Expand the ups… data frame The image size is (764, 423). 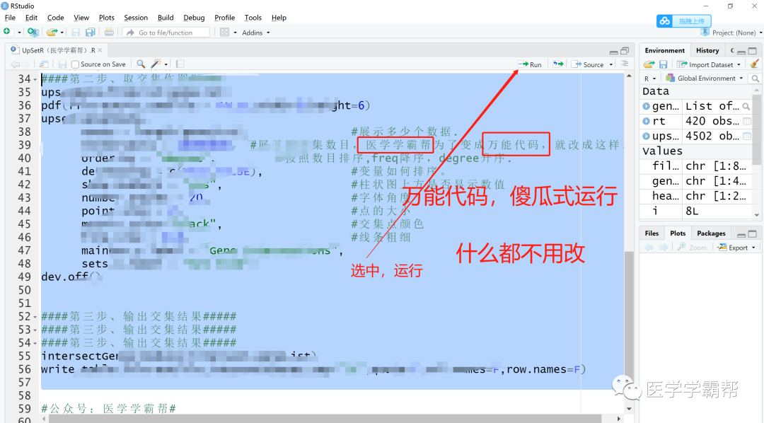646,136
